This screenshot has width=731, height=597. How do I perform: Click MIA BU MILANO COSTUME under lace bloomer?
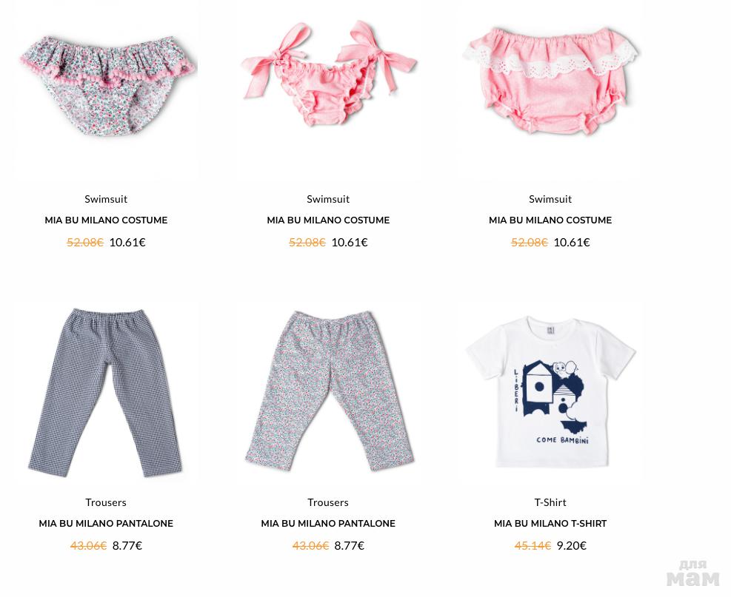coord(550,220)
